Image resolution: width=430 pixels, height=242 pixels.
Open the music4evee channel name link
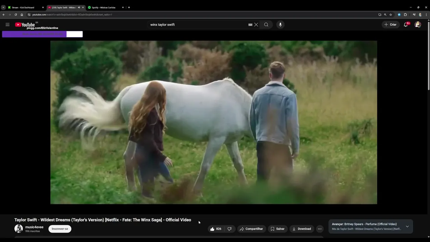tap(34, 227)
